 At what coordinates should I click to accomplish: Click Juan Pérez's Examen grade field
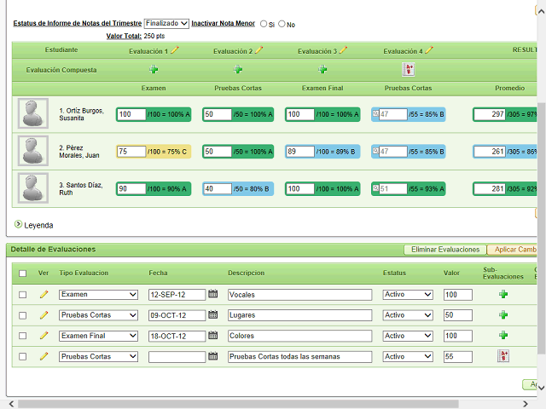[x=131, y=152]
